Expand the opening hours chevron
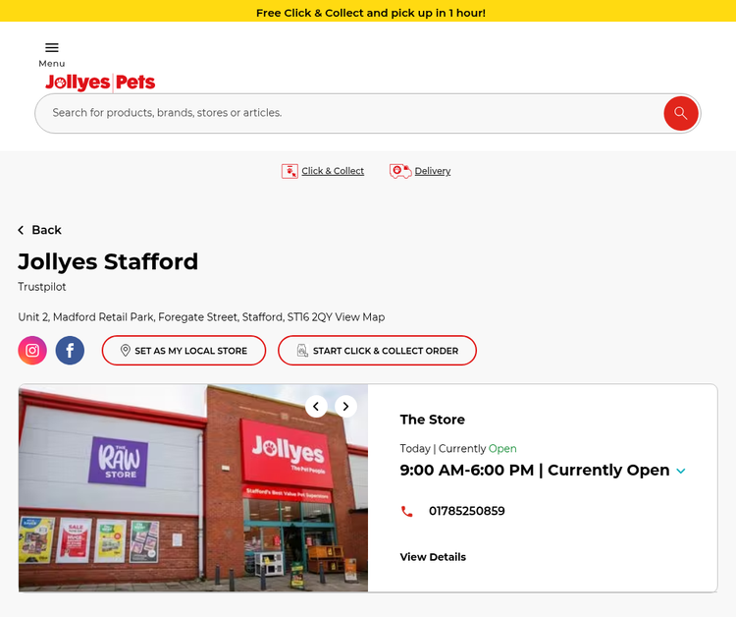736x617 pixels. pyautogui.click(x=681, y=471)
